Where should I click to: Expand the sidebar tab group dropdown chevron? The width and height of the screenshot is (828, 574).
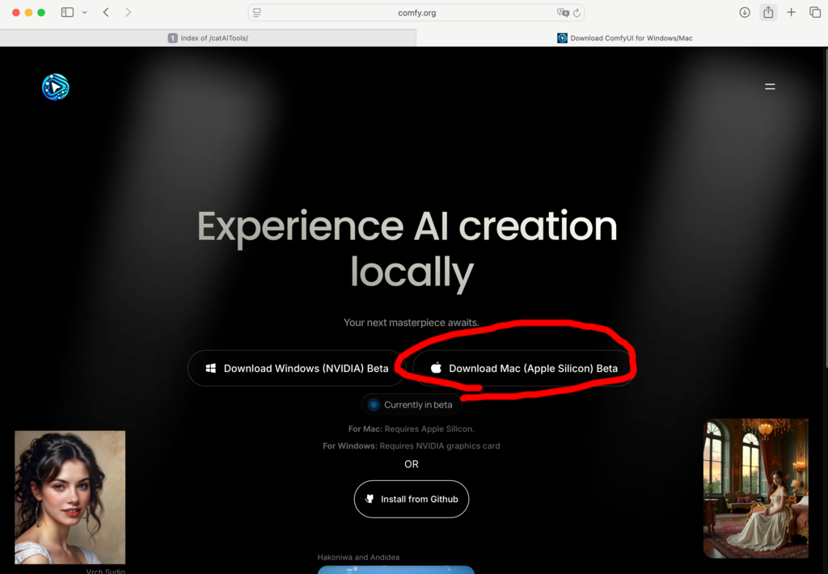click(84, 13)
